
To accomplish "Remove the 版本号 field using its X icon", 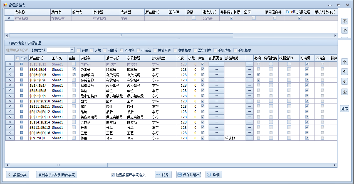I will [10, 69].
